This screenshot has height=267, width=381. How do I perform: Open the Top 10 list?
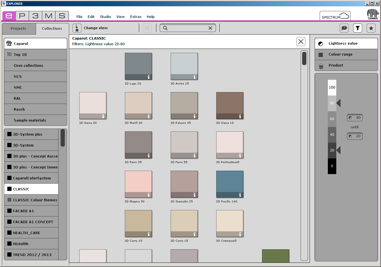[x=35, y=54]
